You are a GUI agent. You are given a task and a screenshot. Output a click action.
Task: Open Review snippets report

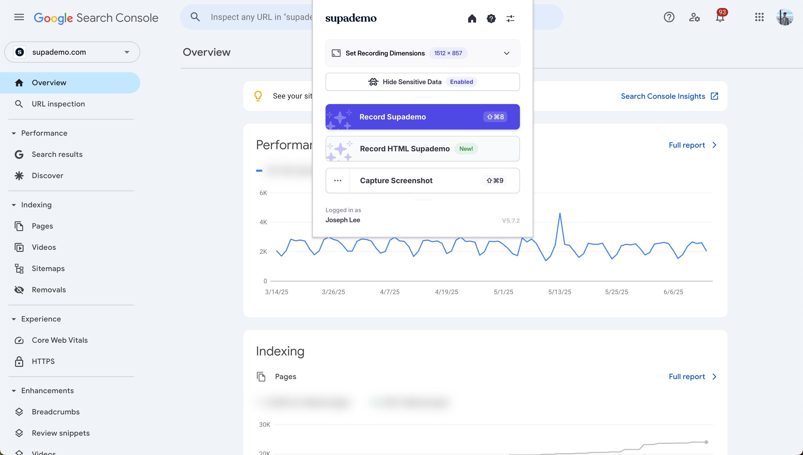pos(70,433)
